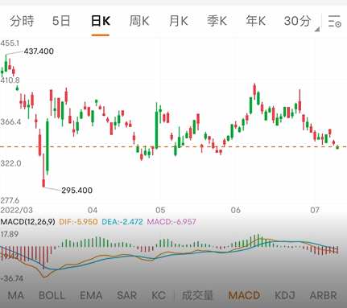The image size is (347, 308).
Task: Click the 06 month axis label
Action: 236,210
